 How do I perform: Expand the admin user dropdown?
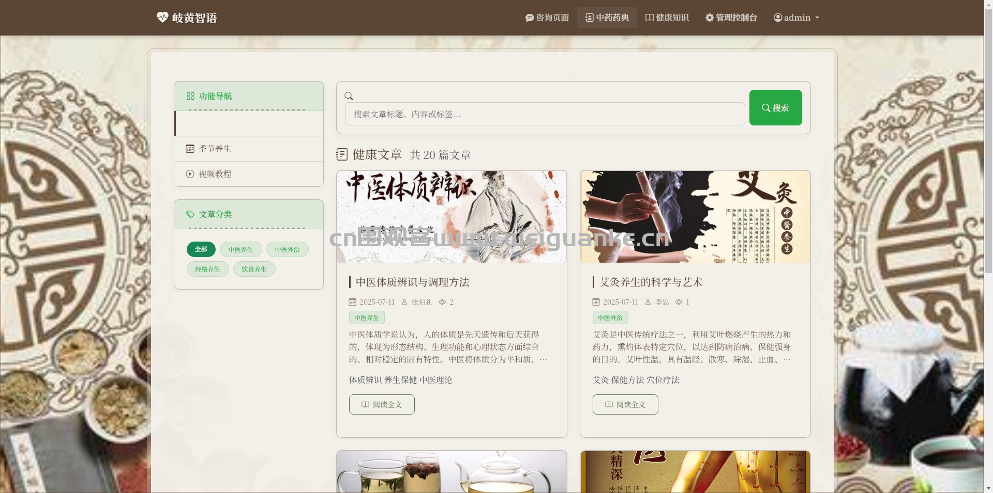tap(796, 18)
